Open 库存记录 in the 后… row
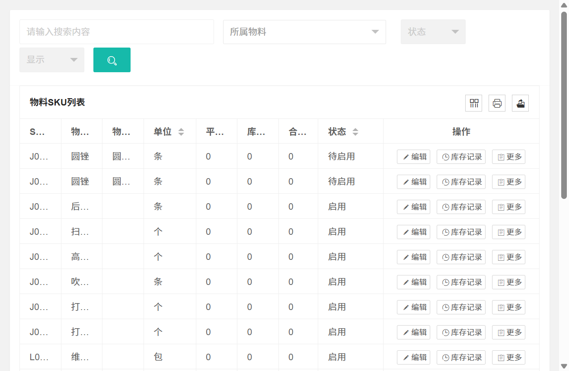This screenshot has height=371, width=569. click(x=461, y=207)
